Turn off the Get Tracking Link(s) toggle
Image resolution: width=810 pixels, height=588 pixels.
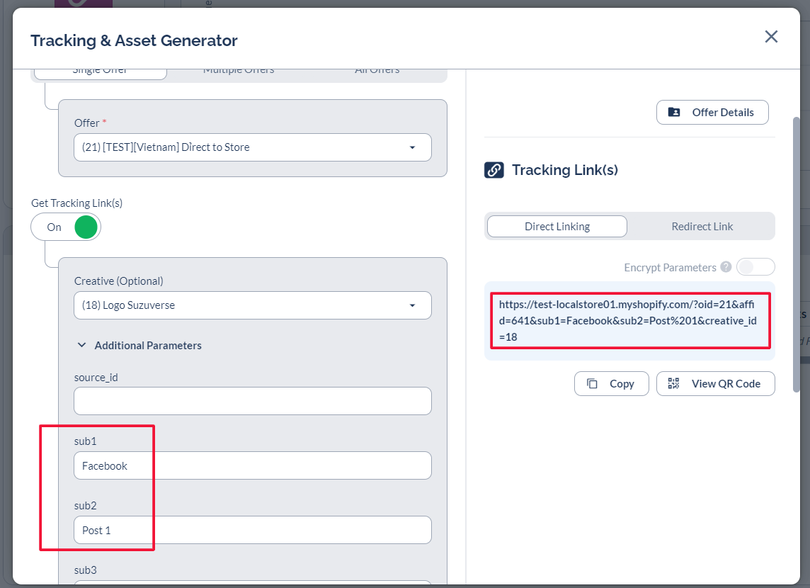(x=66, y=227)
